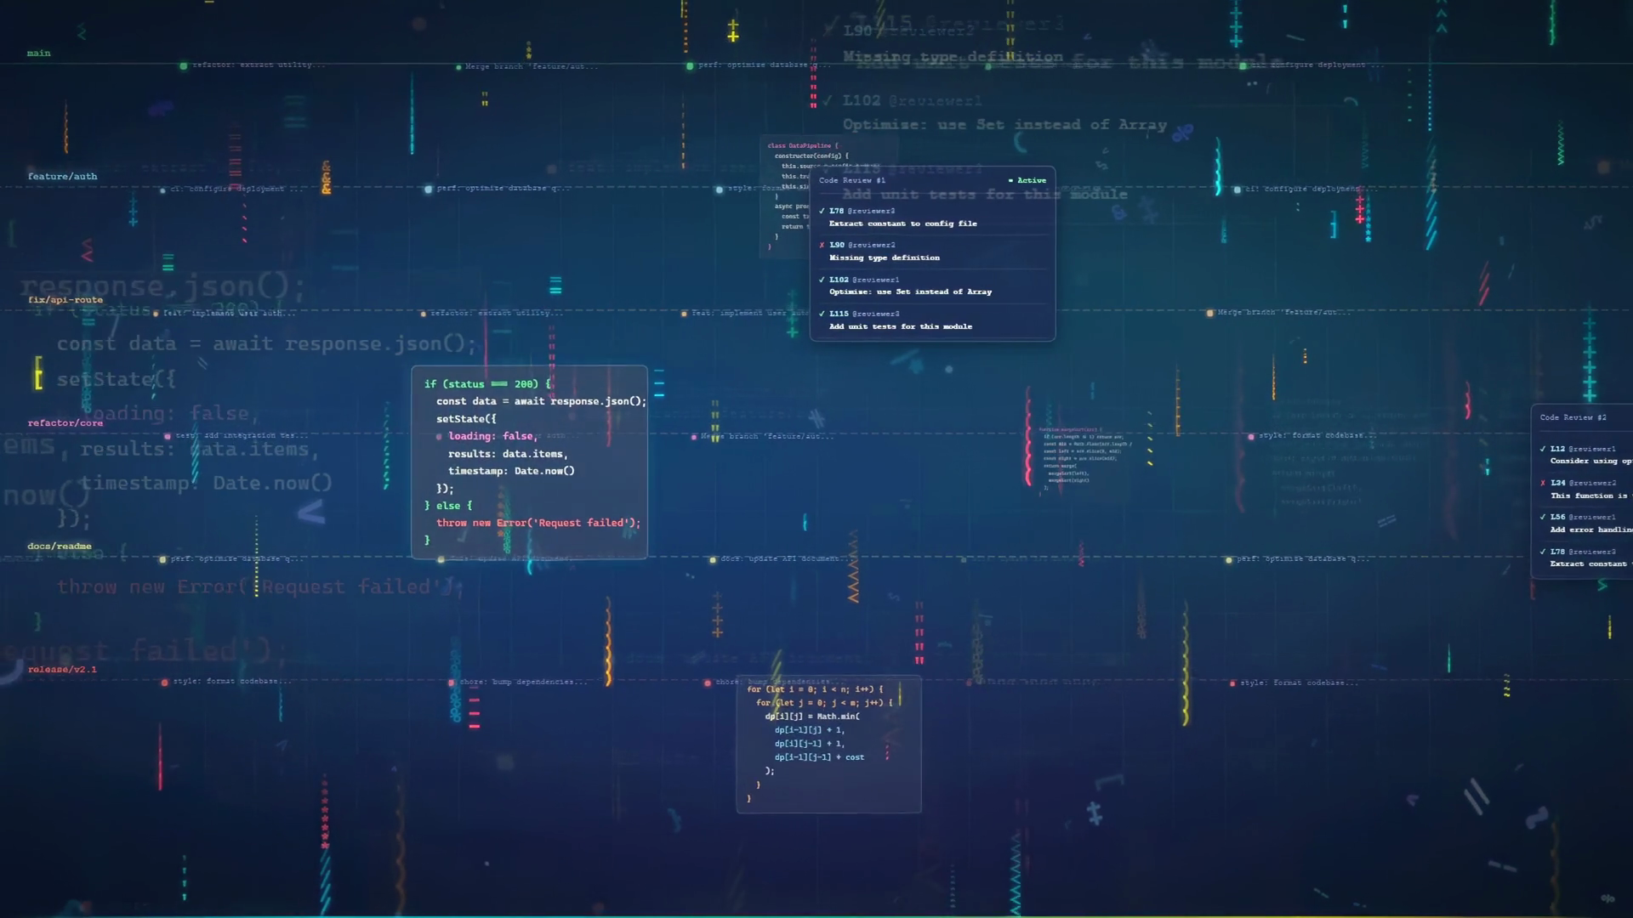1633x918 pixels.
Task: Click the red X beside L34 in Code Review #2
Action: 1543,483
